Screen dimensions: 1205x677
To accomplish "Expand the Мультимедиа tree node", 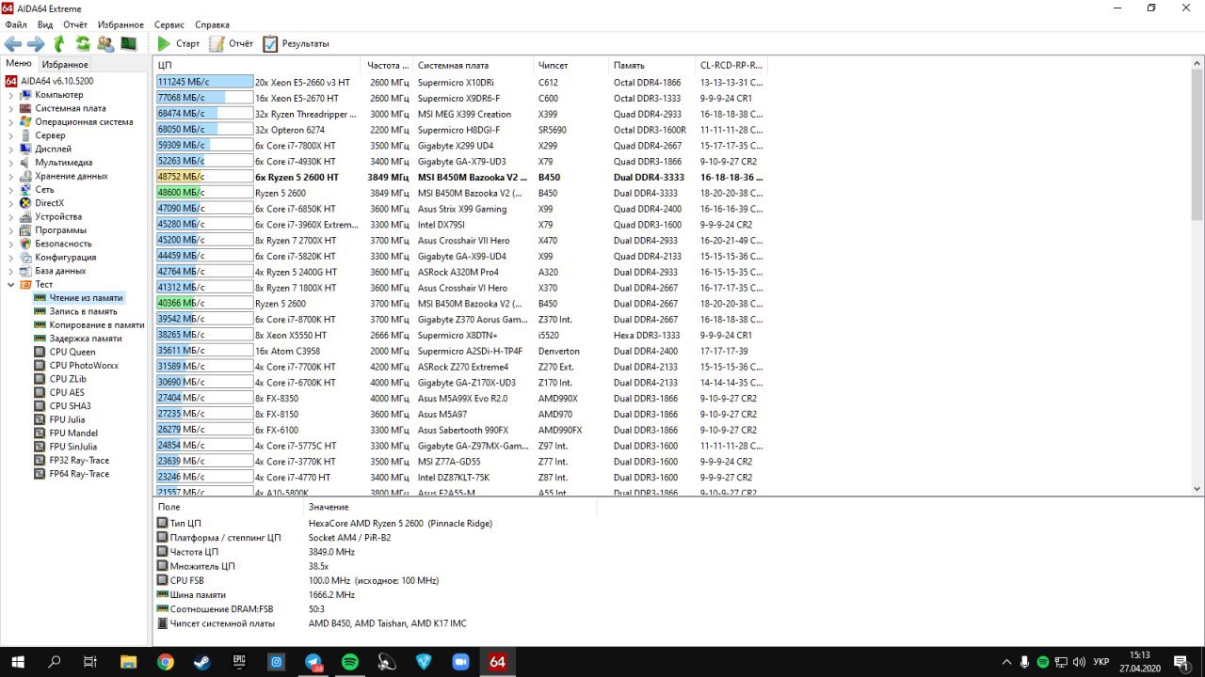I will pyautogui.click(x=10, y=163).
